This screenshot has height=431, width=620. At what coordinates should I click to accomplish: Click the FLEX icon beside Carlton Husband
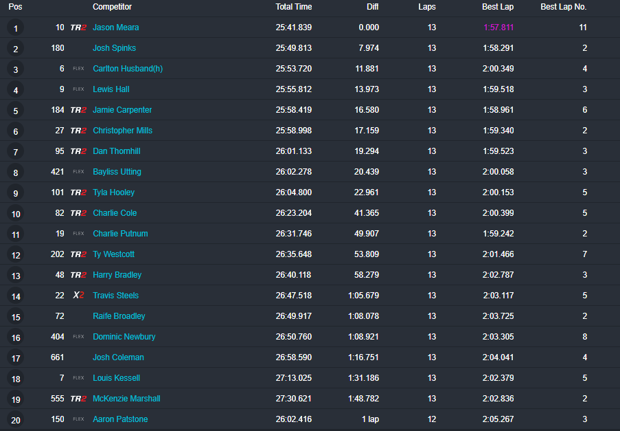(x=78, y=69)
